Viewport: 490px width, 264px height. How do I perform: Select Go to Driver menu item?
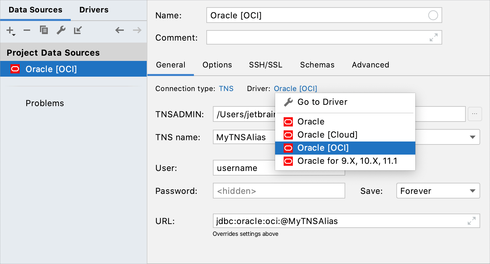pyautogui.click(x=322, y=102)
